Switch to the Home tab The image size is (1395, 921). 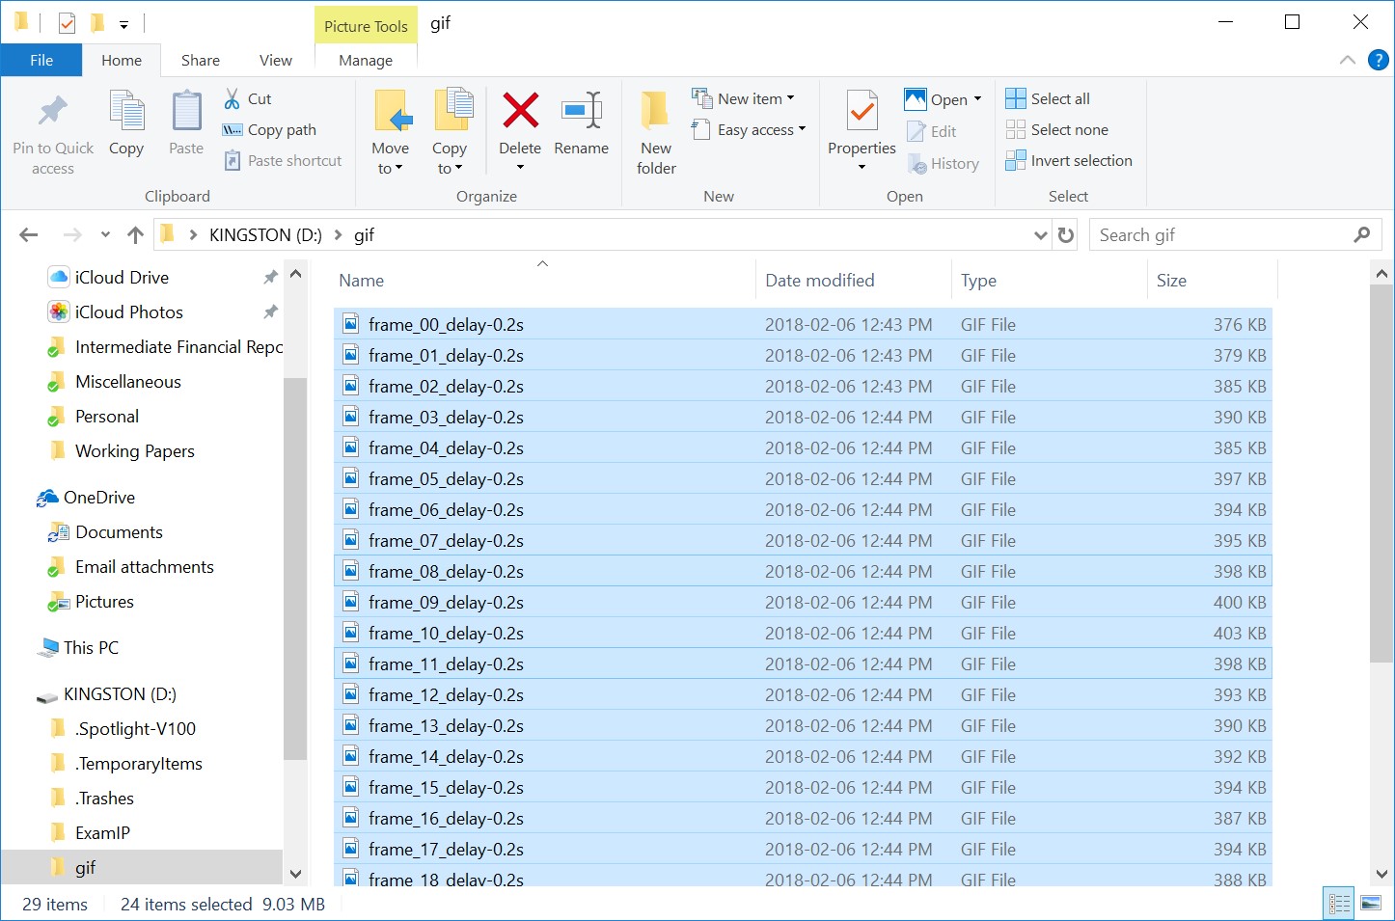[122, 60]
